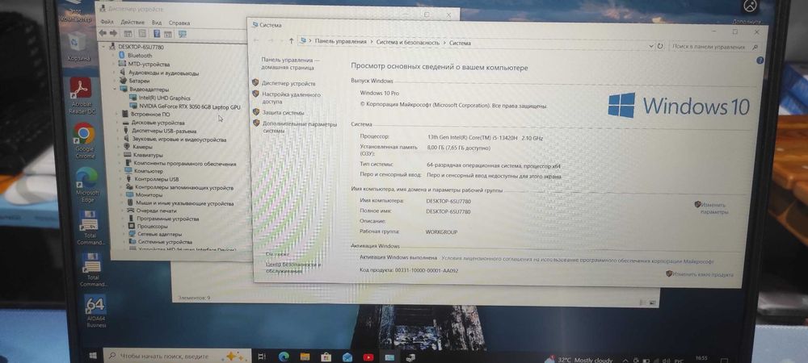
Task: Open the license agreement terms link
Action: [578, 261]
